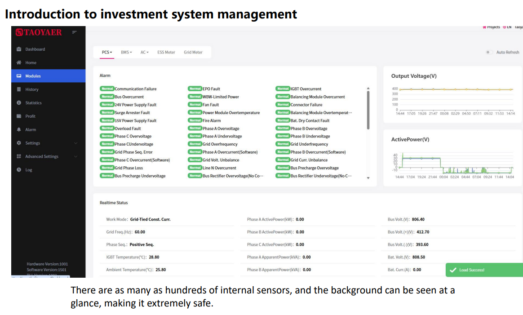Click the Home house icon
The image size is (523, 315).
click(19, 63)
